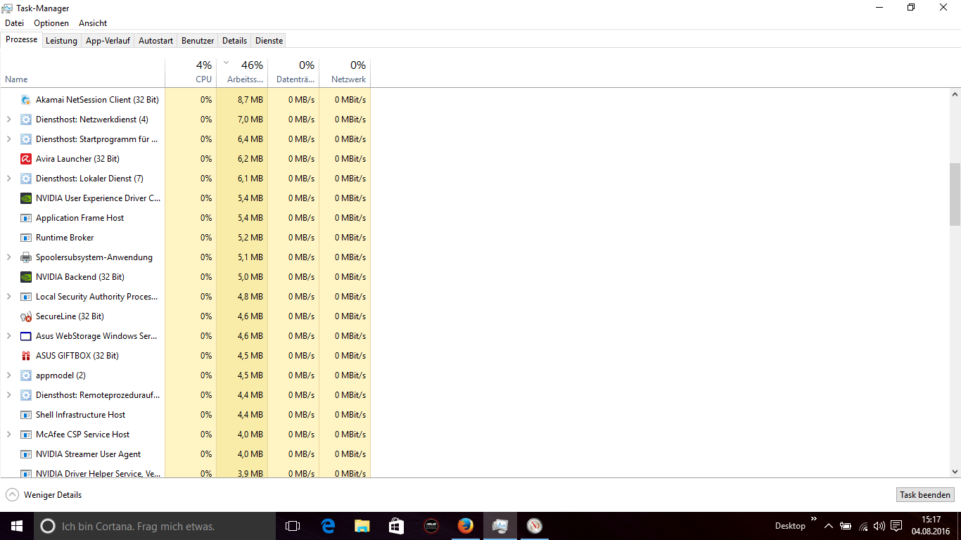The width and height of the screenshot is (961, 540).
Task: Expand Local Security Authority Process row
Action: (8, 297)
